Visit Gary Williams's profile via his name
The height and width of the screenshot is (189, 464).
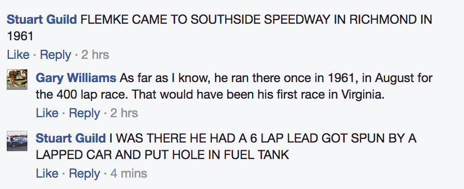click(x=76, y=78)
